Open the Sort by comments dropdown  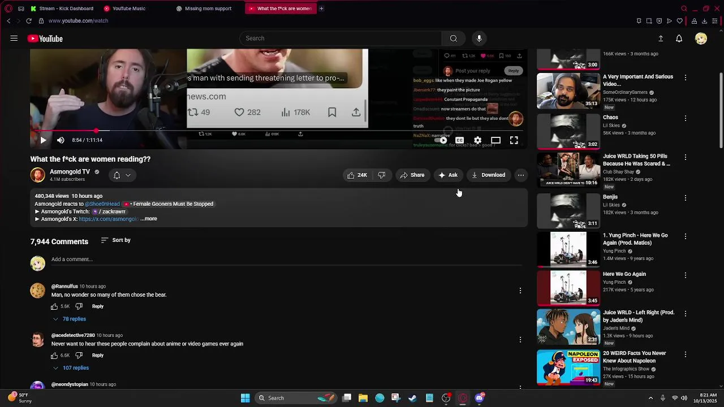(115, 240)
